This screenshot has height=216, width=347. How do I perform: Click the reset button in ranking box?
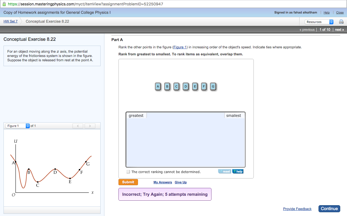(x=224, y=171)
